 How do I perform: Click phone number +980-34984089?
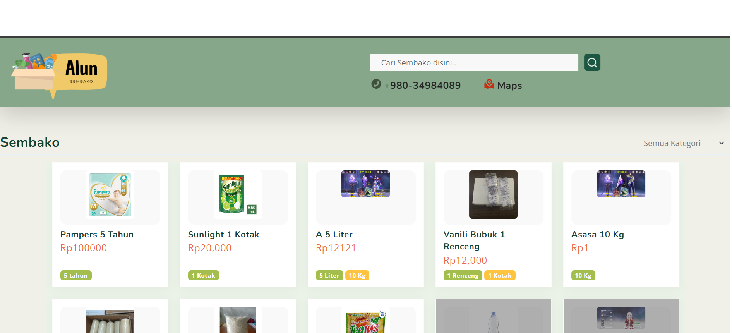422,86
